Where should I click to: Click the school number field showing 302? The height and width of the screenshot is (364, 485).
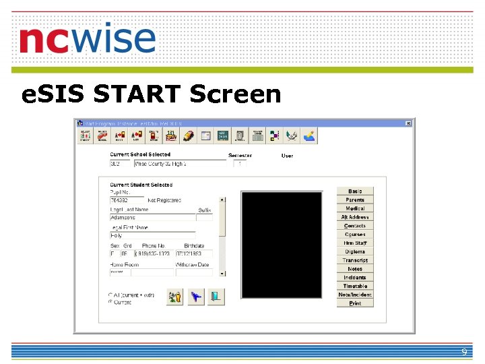coord(120,164)
